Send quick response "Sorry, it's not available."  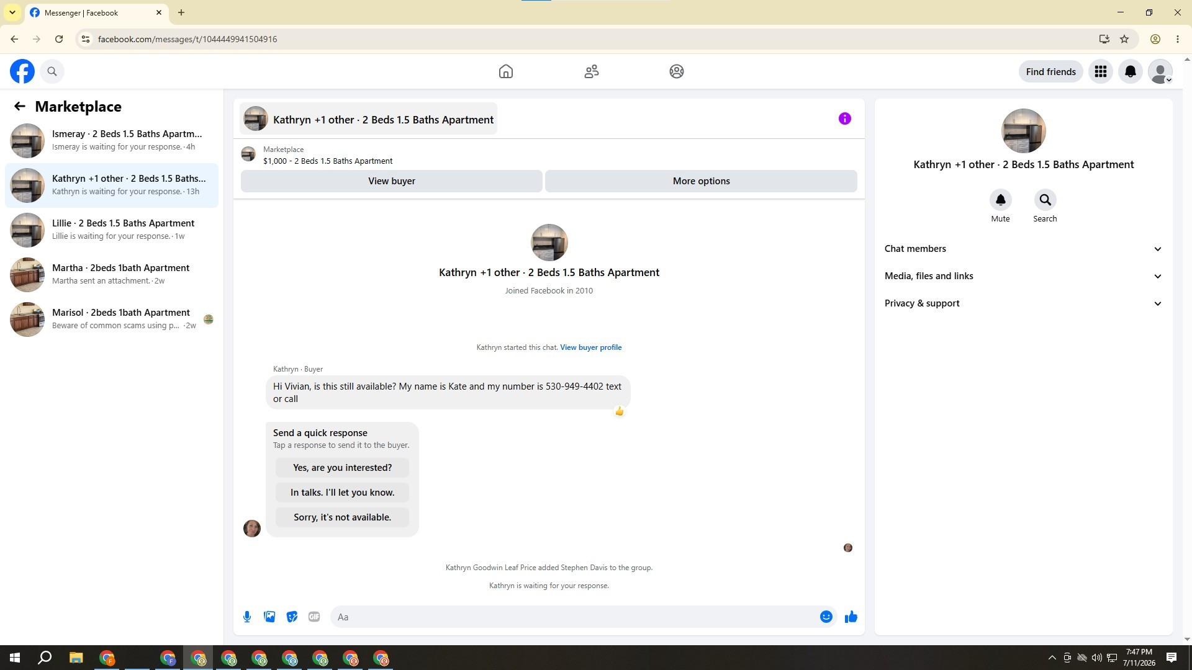(342, 517)
